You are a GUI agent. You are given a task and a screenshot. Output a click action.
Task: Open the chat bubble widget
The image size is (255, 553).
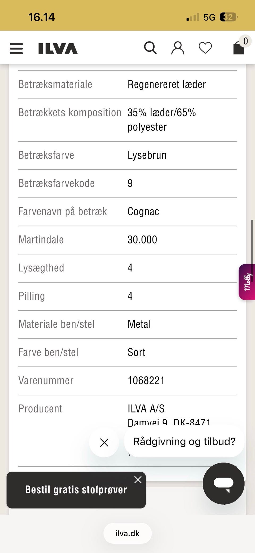[x=223, y=483]
